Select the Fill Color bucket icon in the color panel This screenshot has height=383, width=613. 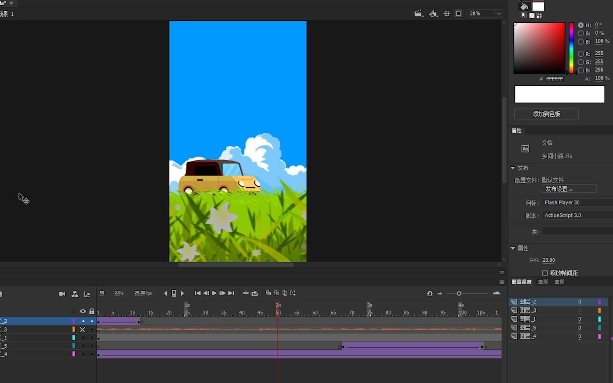(x=525, y=6)
